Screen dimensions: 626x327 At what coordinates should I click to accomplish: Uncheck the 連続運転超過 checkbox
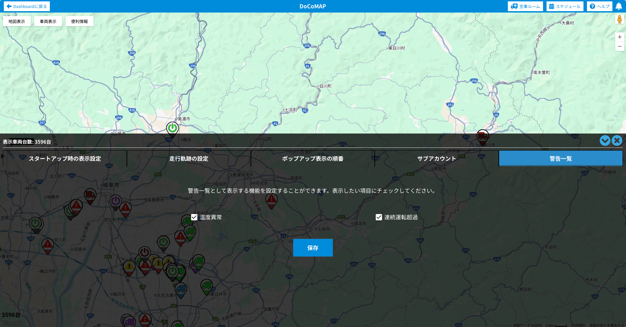pyautogui.click(x=379, y=217)
